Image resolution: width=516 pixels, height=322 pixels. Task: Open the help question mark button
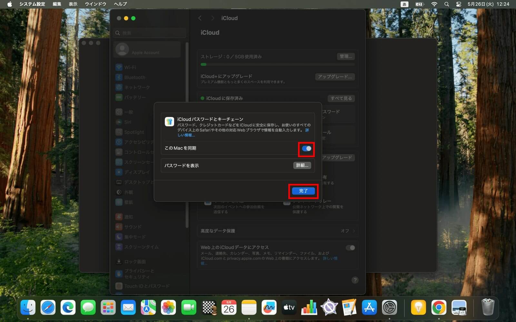(355, 280)
